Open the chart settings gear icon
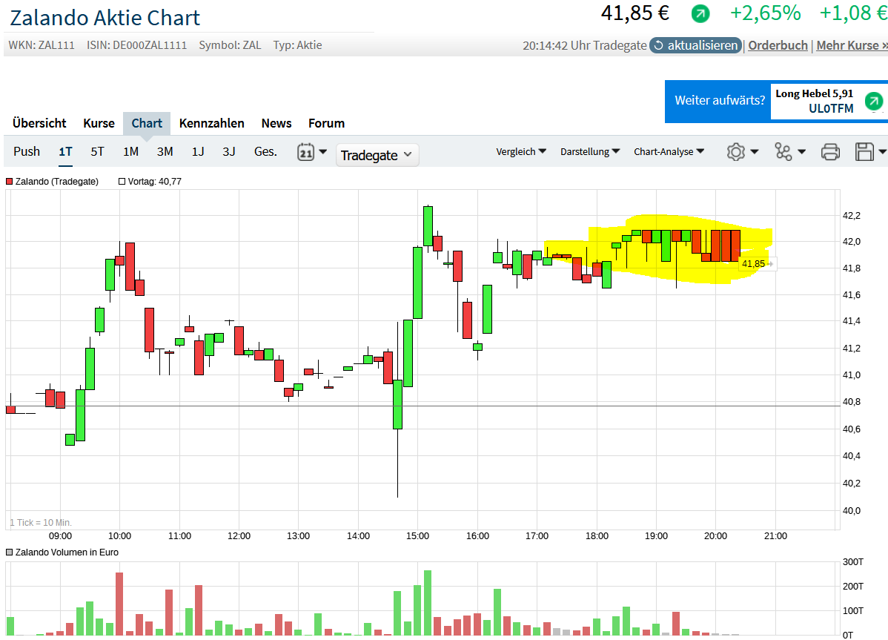This screenshot has height=640, width=888. (735, 152)
